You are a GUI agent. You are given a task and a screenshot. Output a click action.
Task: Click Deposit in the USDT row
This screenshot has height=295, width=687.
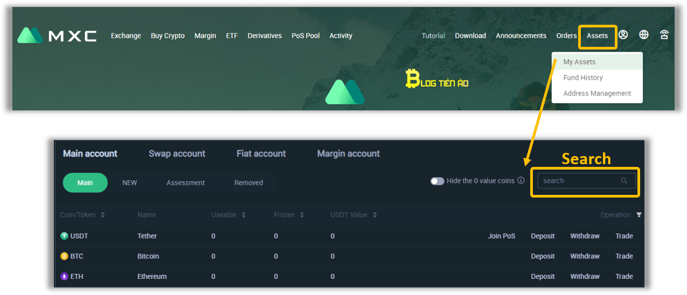coord(543,236)
